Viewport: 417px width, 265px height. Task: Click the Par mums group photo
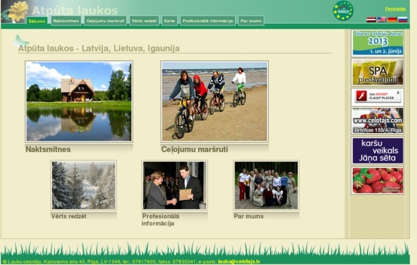click(266, 186)
